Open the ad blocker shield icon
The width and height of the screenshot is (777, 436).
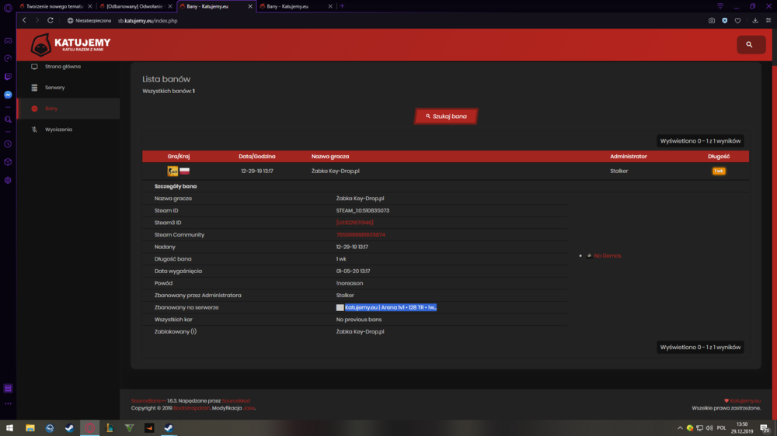(x=724, y=20)
